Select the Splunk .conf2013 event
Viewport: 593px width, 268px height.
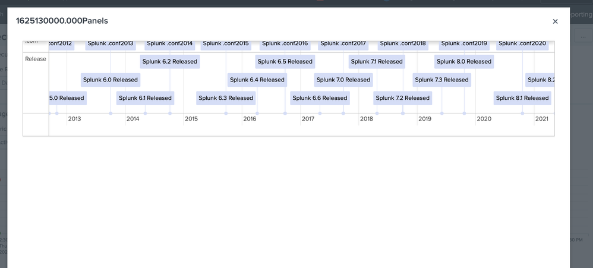click(111, 44)
